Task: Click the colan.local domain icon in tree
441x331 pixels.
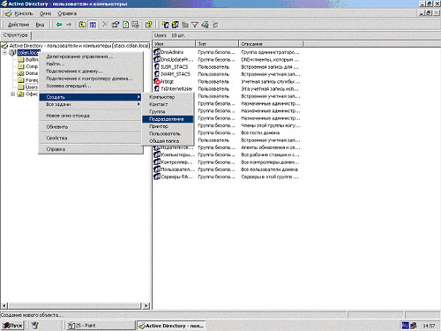Action: click(x=12, y=53)
